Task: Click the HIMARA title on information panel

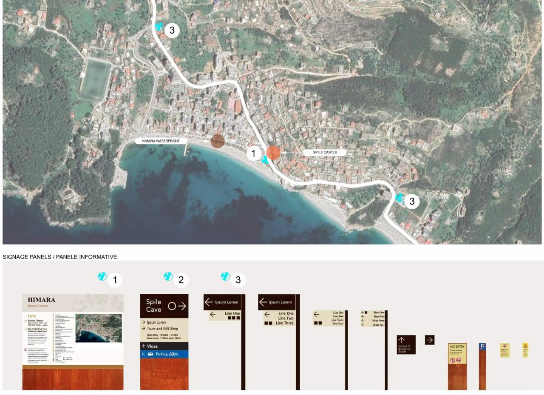Action: click(42, 300)
